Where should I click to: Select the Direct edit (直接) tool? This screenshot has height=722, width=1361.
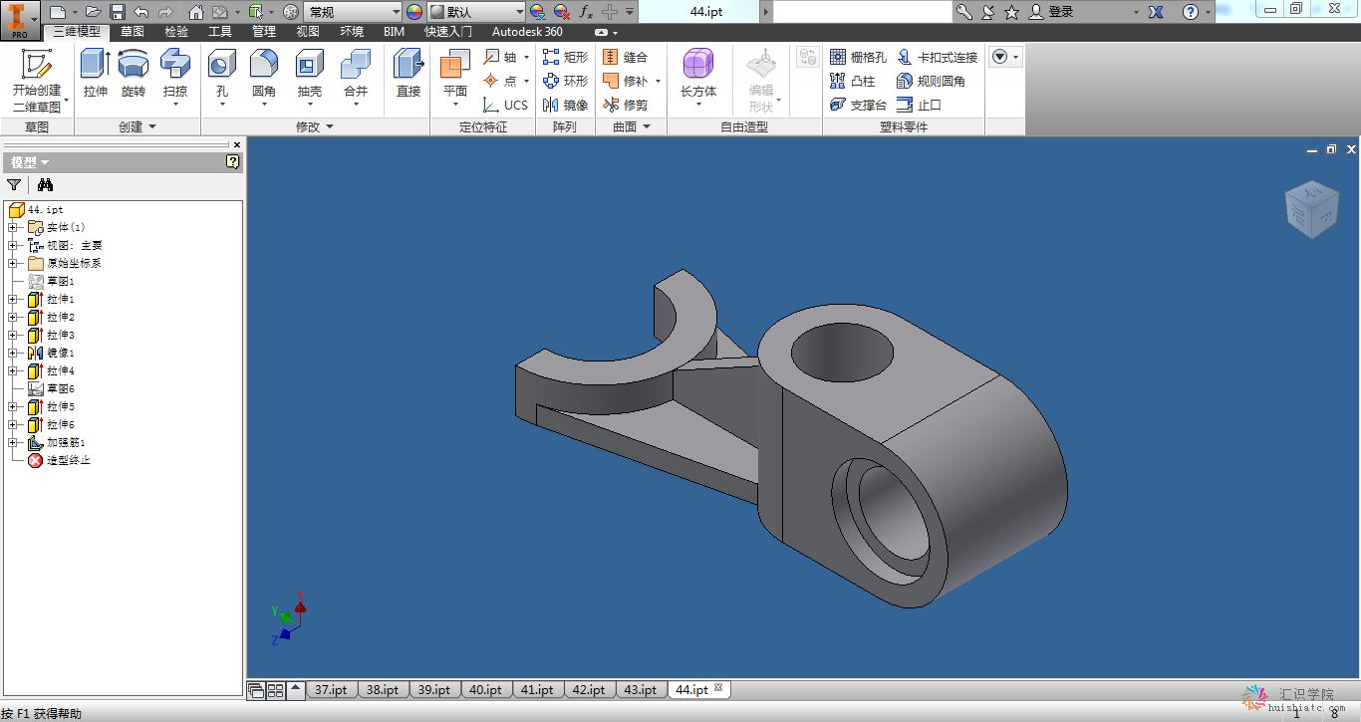pyautogui.click(x=408, y=74)
